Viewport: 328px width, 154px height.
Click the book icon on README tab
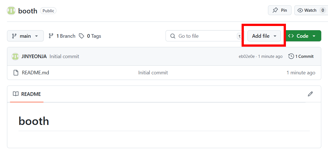pyautogui.click(x=16, y=94)
